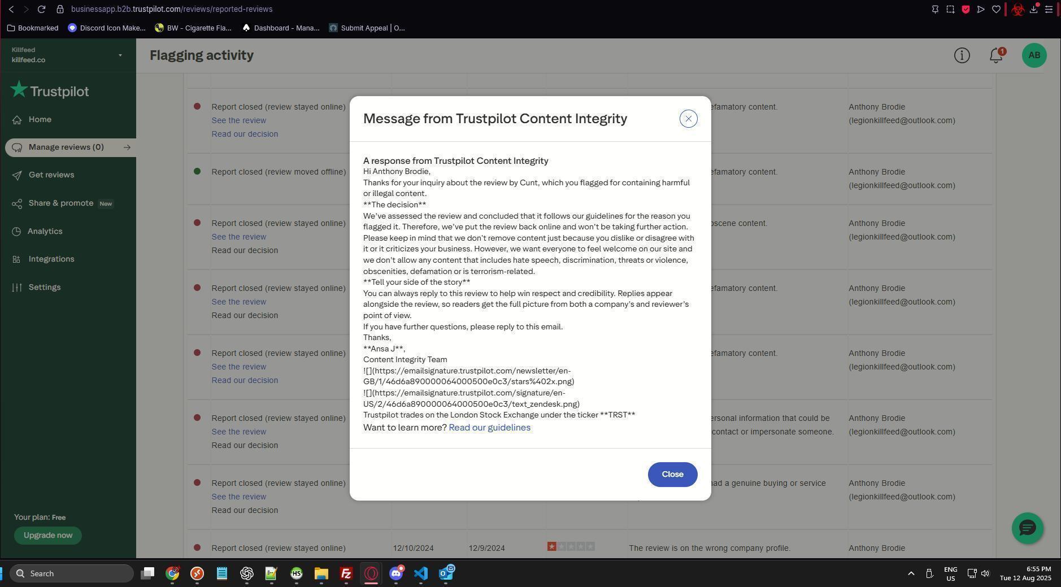Image resolution: width=1061 pixels, height=587 pixels.
Task: Click the Trustpilot logo in the sidebar
Action: point(50,90)
